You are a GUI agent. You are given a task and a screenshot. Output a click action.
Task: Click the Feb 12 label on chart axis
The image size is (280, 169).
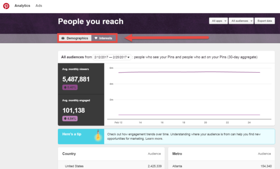point(119,122)
